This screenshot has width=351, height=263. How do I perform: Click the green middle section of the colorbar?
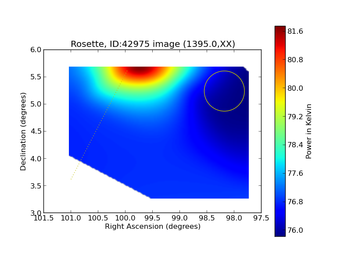click(280, 132)
